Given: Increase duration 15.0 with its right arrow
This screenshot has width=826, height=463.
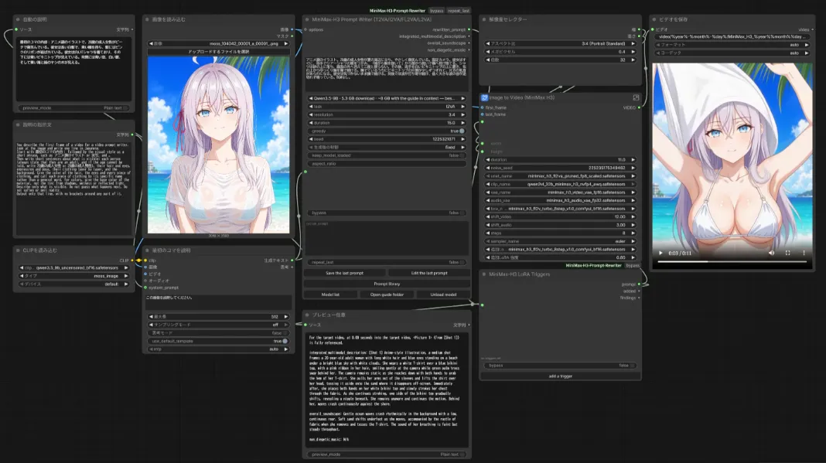Looking at the screenshot, I should [x=462, y=123].
